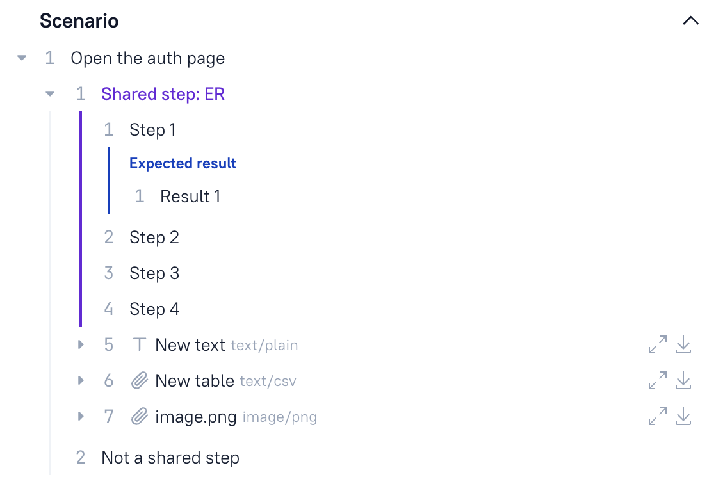Image resolution: width=716 pixels, height=484 pixels.
Task: Open the Shared step: ER link
Action: pyautogui.click(x=163, y=93)
